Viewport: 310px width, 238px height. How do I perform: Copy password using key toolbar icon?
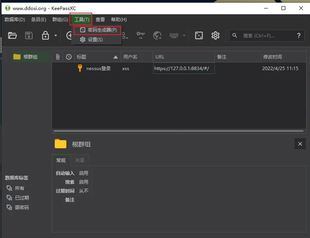coord(141,35)
